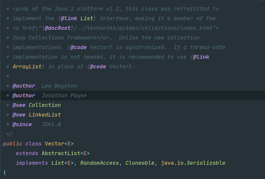Click the public keyword
The image size is (265, 179).
pos(13,144)
